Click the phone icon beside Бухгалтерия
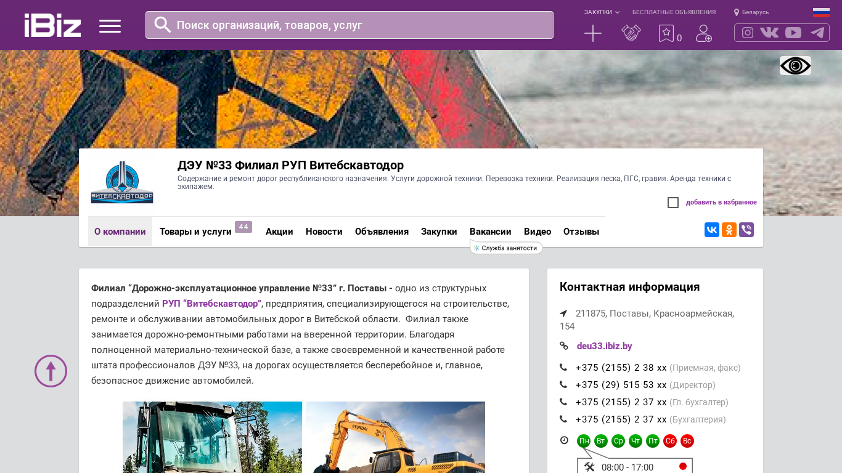 coord(563,419)
